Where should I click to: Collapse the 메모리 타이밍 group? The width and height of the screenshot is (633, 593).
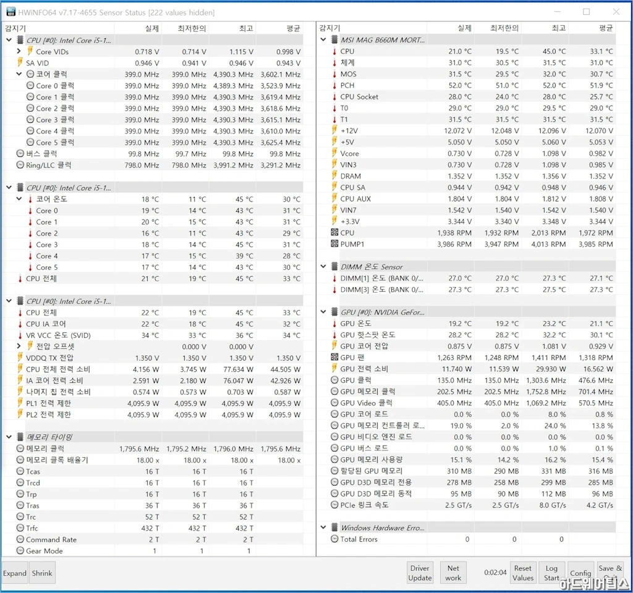[x=9, y=437]
